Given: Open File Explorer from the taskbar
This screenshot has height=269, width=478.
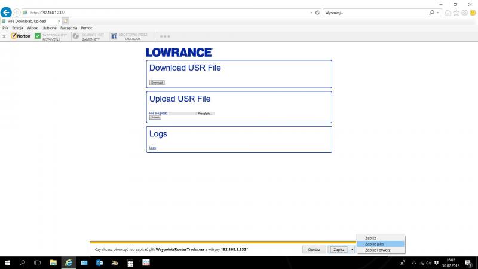Looking at the screenshot, I should coord(53,262).
